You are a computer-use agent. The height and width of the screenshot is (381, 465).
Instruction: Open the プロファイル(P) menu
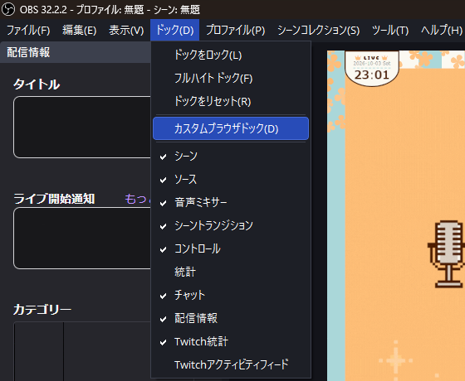pos(236,30)
